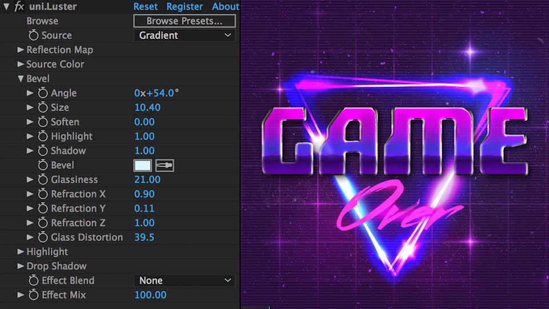Screen dimensions: 549x309
Task: Open the About link
Action: 225,7
